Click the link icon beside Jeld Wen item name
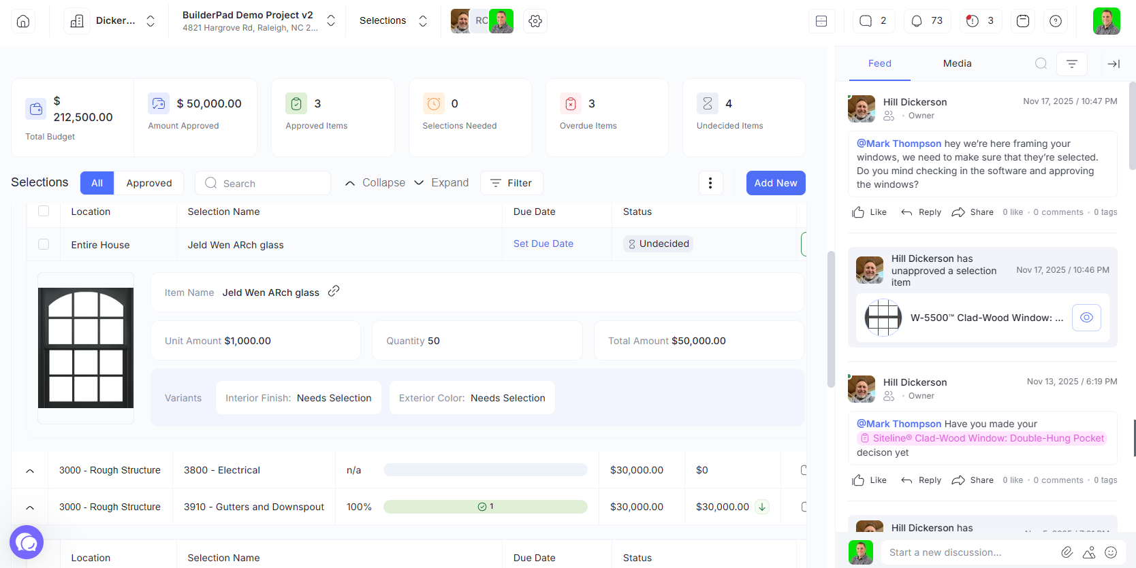This screenshot has width=1136, height=568. tap(334, 291)
